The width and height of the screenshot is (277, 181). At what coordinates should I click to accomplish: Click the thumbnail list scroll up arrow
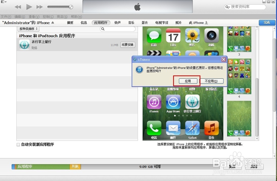coord(257,27)
